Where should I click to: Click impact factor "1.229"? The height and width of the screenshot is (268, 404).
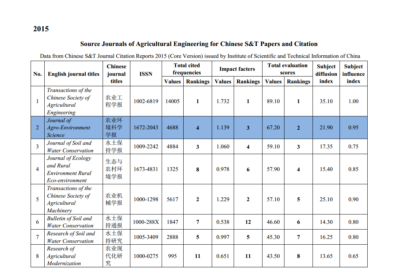click(x=223, y=199)
